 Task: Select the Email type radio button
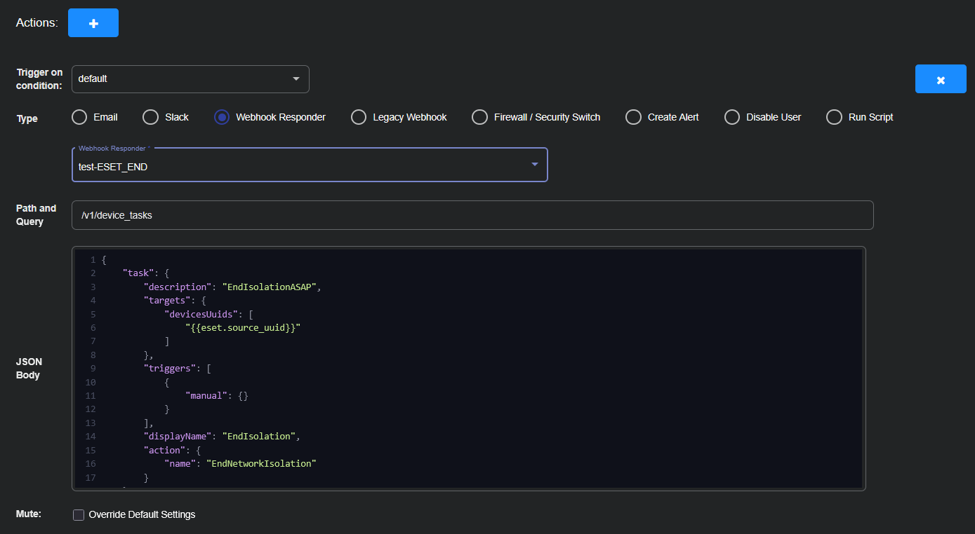click(x=80, y=117)
